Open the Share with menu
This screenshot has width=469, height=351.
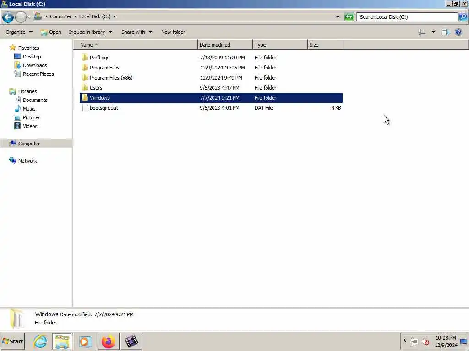point(136,32)
